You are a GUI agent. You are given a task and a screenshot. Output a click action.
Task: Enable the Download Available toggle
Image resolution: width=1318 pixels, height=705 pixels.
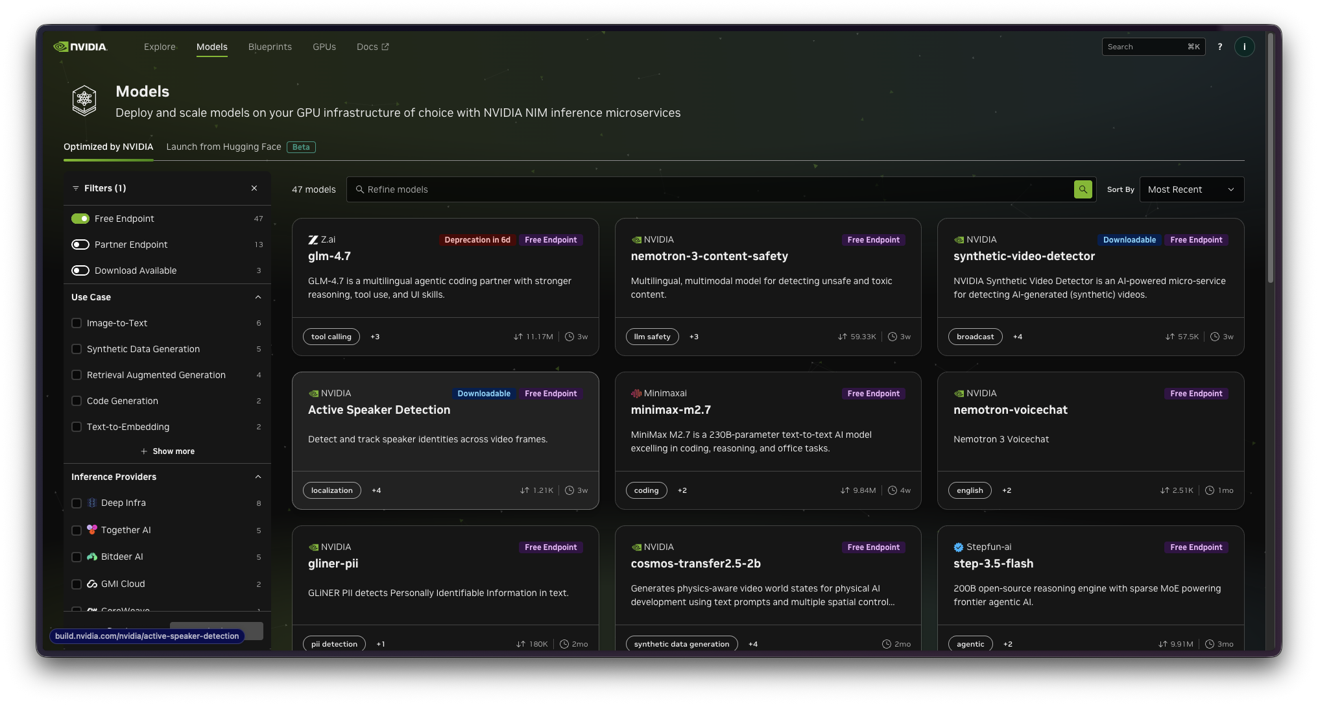tap(80, 270)
